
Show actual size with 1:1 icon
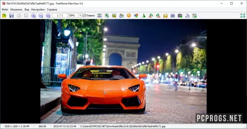pyautogui.click(x=48, y=15)
